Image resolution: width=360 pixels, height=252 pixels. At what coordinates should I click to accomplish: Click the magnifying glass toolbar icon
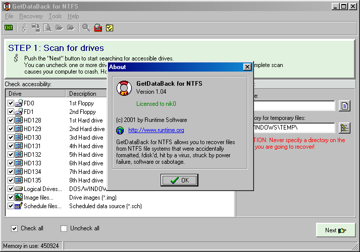tap(86, 28)
